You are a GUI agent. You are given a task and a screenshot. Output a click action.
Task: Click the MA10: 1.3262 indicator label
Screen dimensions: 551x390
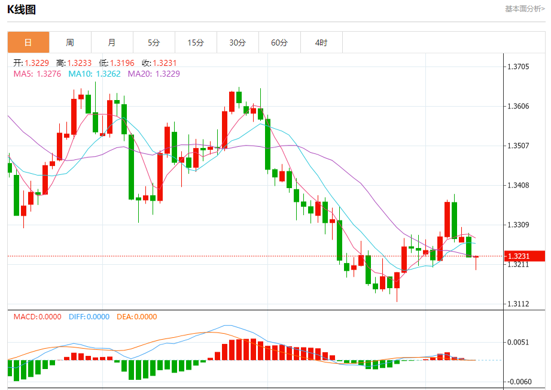[94, 74]
